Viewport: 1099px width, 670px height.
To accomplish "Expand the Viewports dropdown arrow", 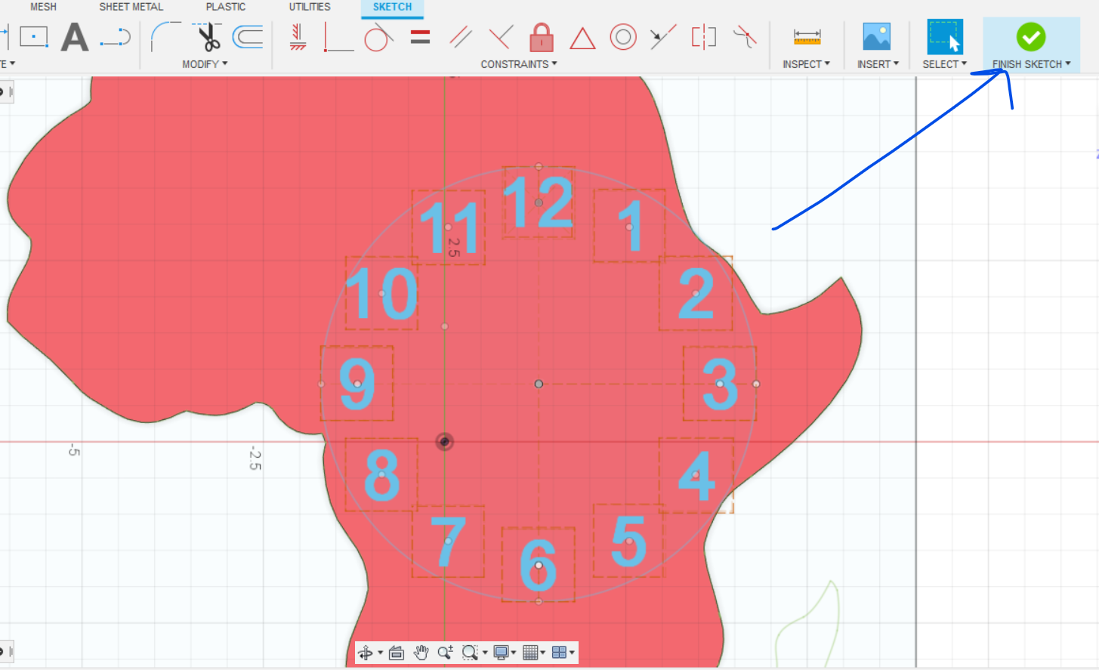I will (572, 653).
